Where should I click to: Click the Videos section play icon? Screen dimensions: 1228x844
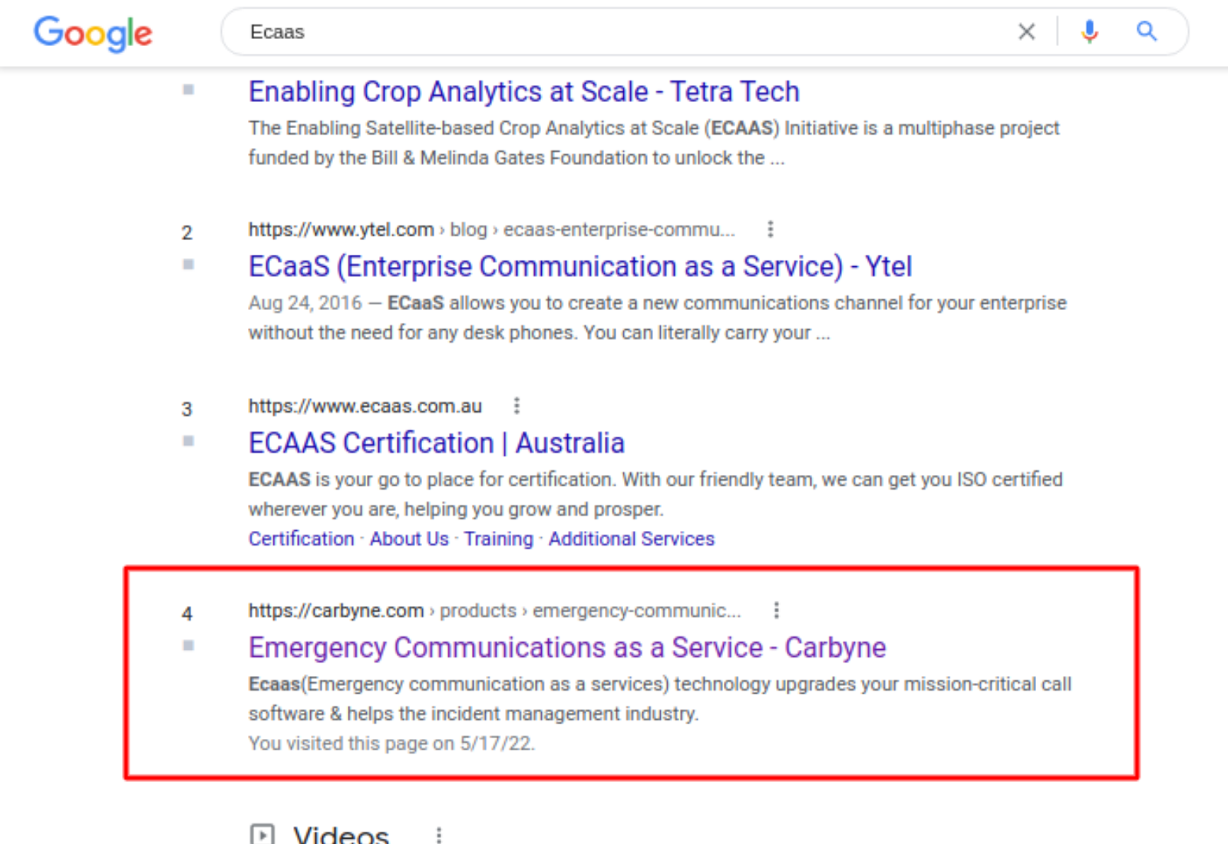point(262,834)
